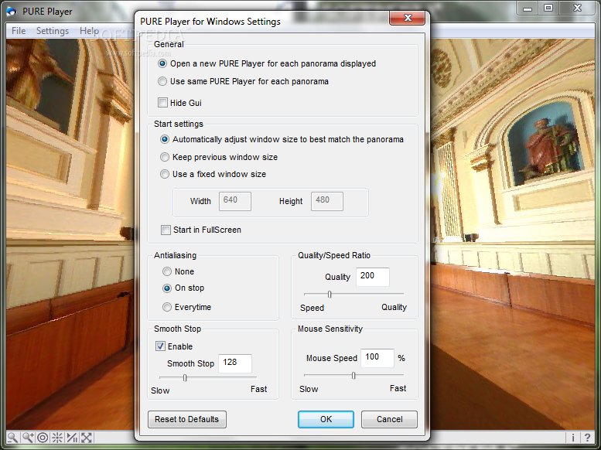Viewport: 601px width, 450px height.
Task: Open the Settings menu
Action: (53, 31)
